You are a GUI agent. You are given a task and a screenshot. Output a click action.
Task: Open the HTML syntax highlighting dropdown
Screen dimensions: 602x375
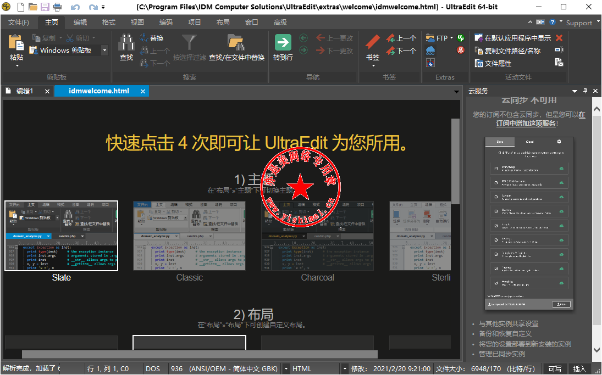[345, 369]
